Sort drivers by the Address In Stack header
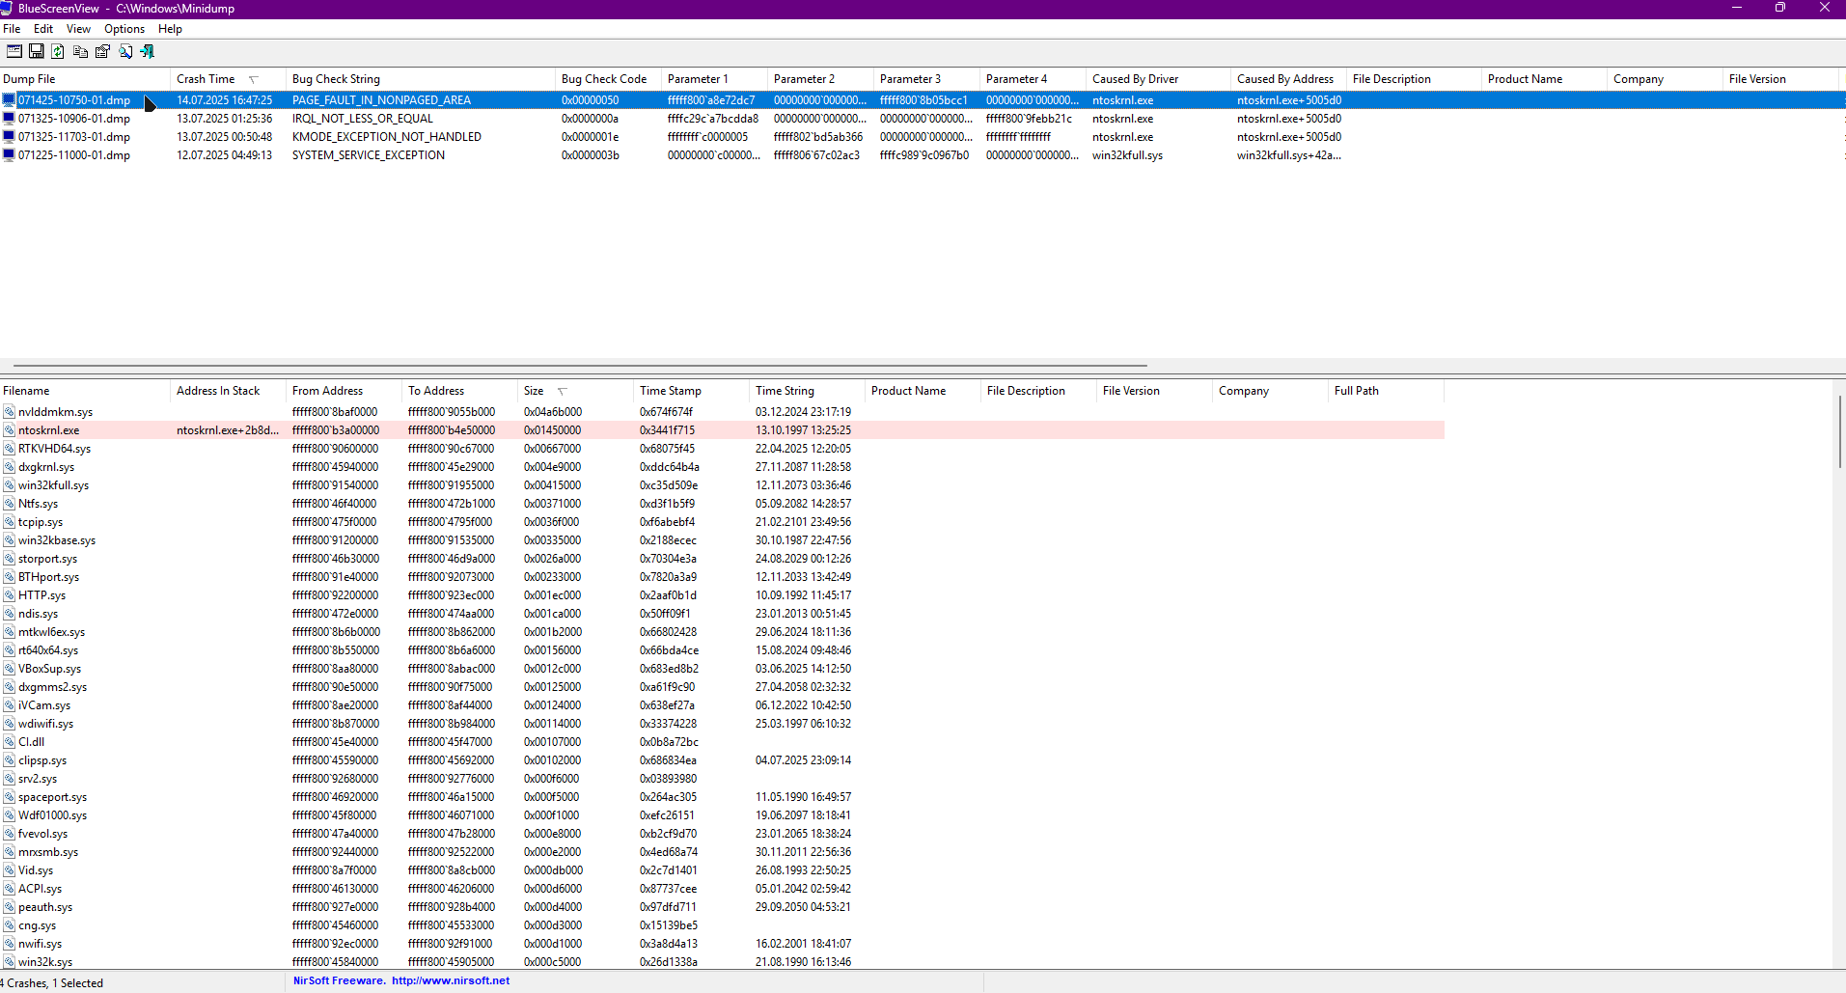The height and width of the screenshot is (993, 1846). (x=228, y=391)
